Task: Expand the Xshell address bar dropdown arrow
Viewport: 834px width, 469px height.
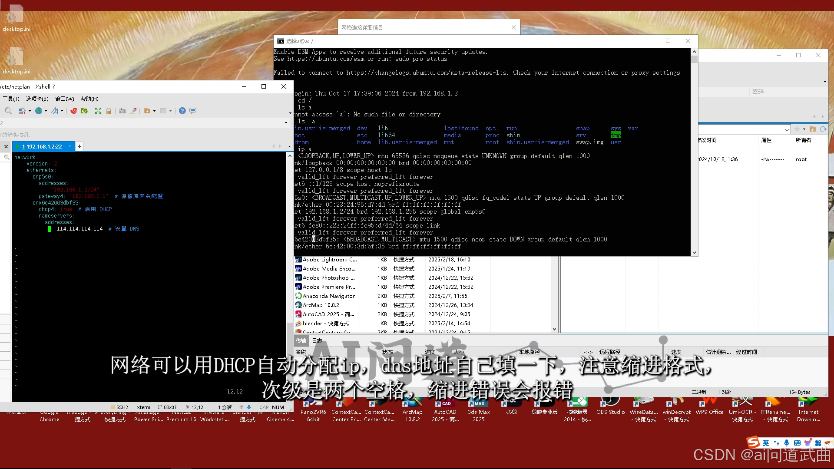Action: [x=286, y=123]
